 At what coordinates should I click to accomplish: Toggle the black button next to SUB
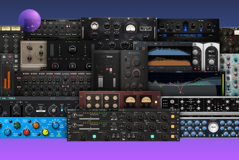coord(11,122)
